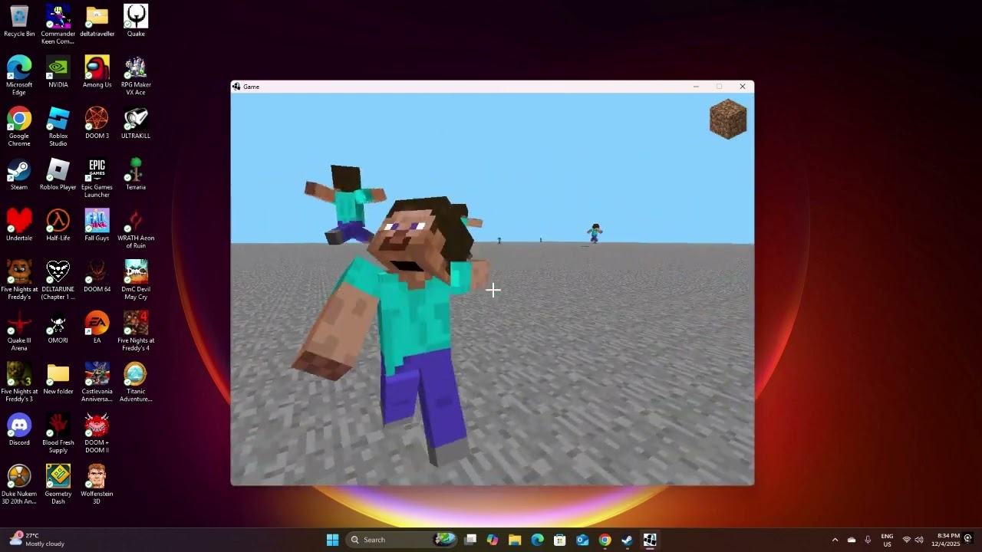Open the New folder desktop icon
This screenshot has width=982, height=552.
click(58, 379)
